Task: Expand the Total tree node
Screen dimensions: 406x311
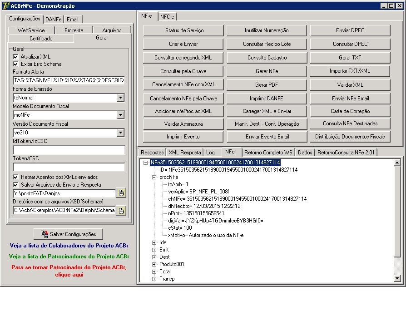Action: click(x=154, y=272)
